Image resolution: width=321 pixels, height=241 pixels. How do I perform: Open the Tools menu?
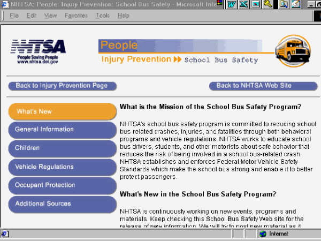[103, 16]
